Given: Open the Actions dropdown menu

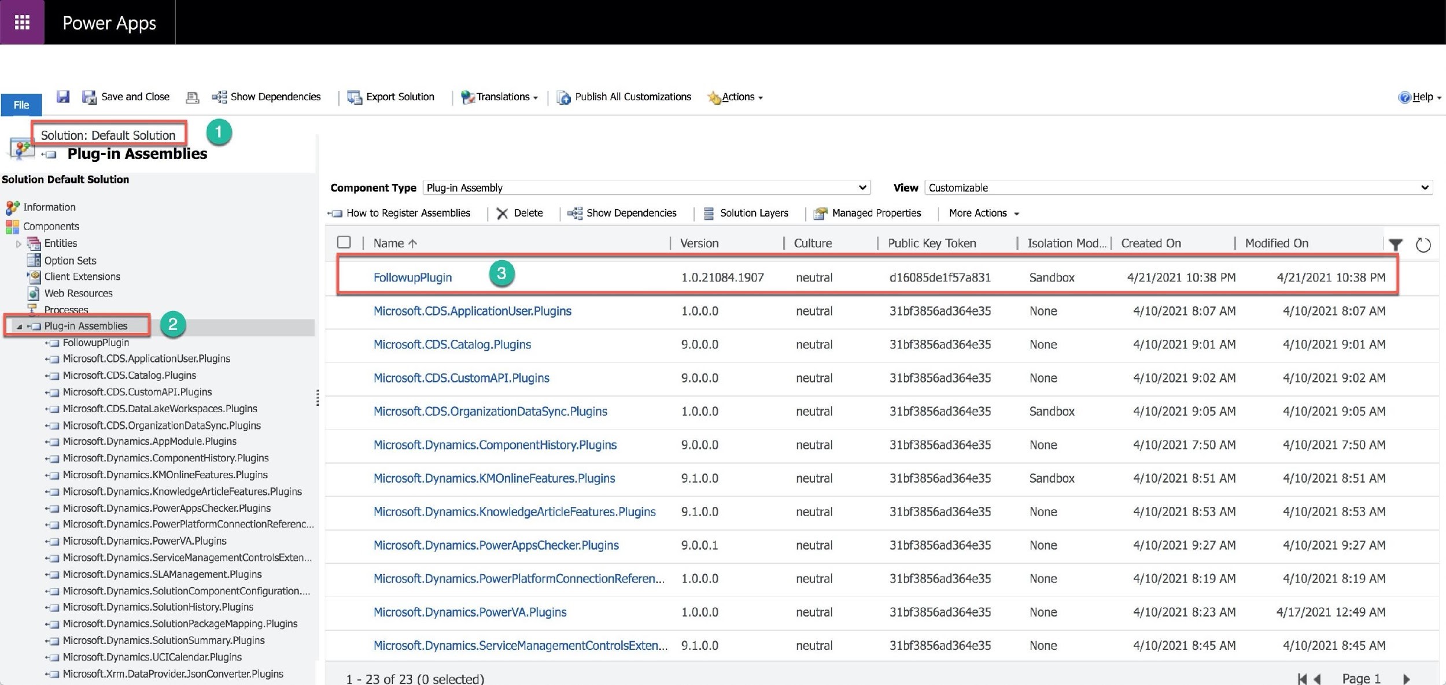Looking at the screenshot, I should [735, 97].
